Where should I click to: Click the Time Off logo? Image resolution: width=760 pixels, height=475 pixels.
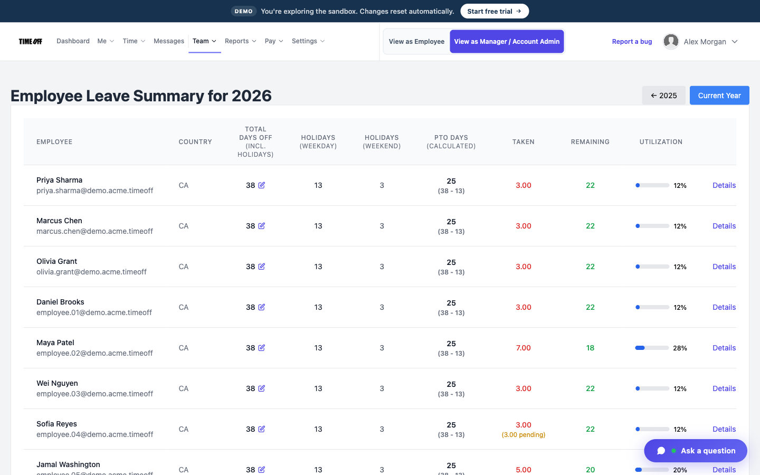coord(31,41)
